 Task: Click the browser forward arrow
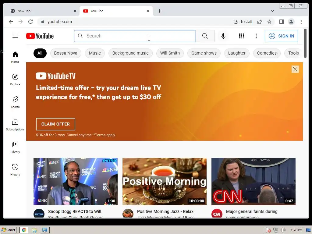pyautogui.click(x=21, y=22)
